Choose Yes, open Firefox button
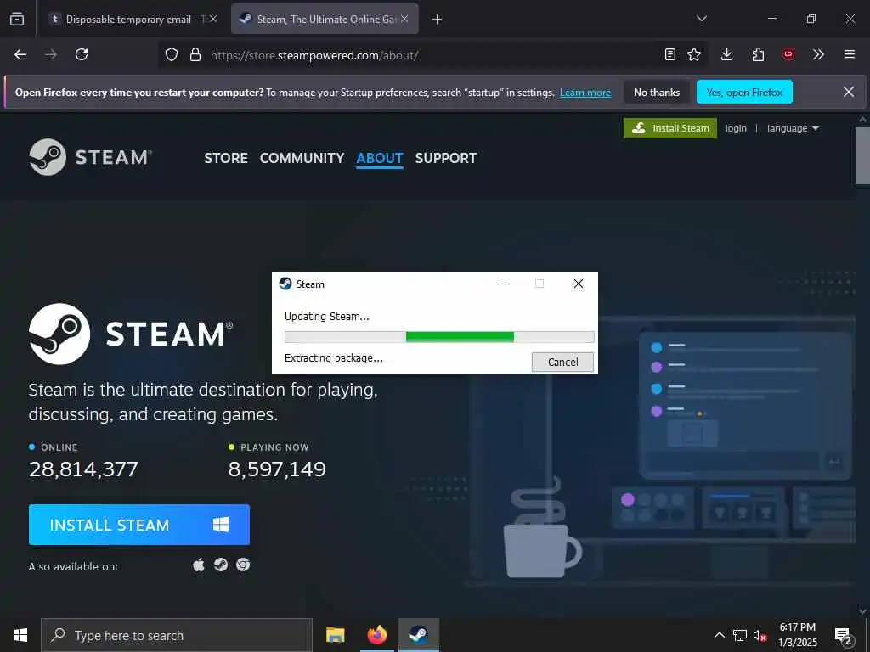The image size is (870, 652). pyautogui.click(x=744, y=92)
